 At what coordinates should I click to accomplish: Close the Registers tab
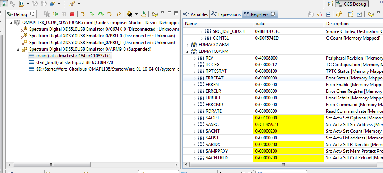click(273, 14)
